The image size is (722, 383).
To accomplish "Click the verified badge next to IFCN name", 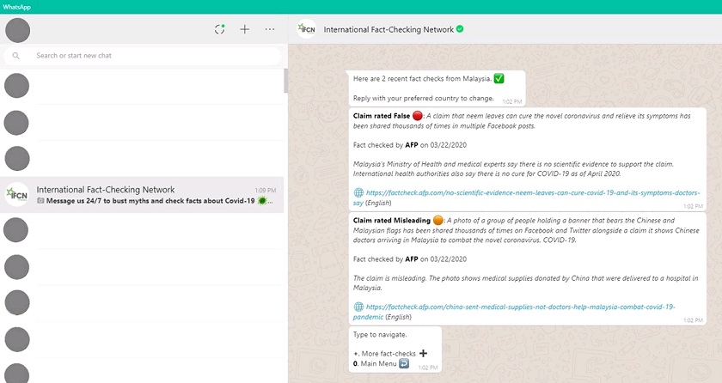I will (460, 29).
